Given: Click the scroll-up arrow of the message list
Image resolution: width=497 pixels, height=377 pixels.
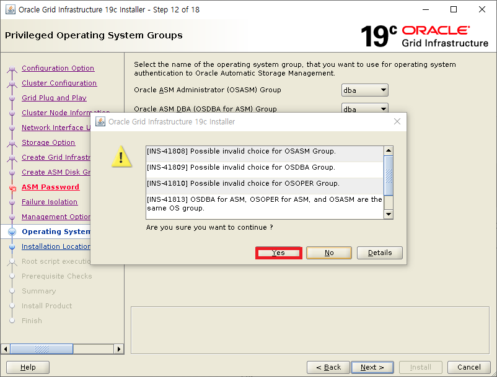Looking at the screenshot, I should [x=389, y=150].
